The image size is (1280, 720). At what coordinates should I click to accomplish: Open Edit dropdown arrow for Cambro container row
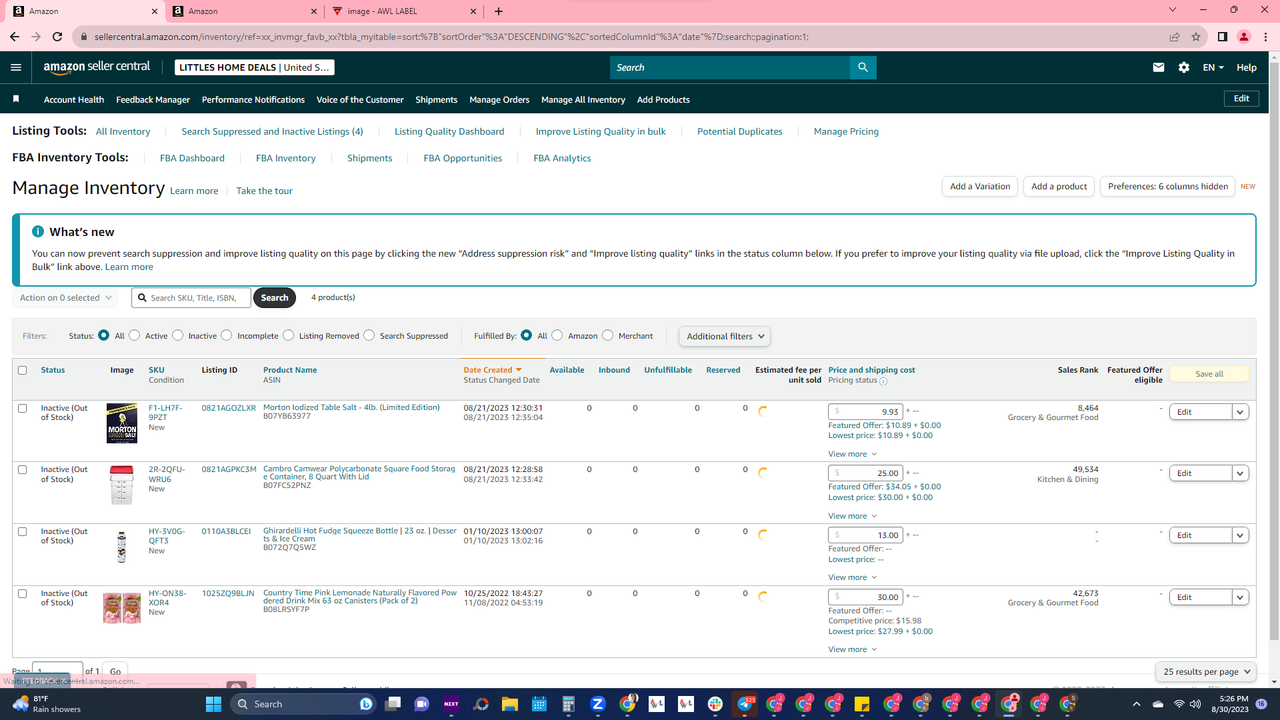point(1240,473)
